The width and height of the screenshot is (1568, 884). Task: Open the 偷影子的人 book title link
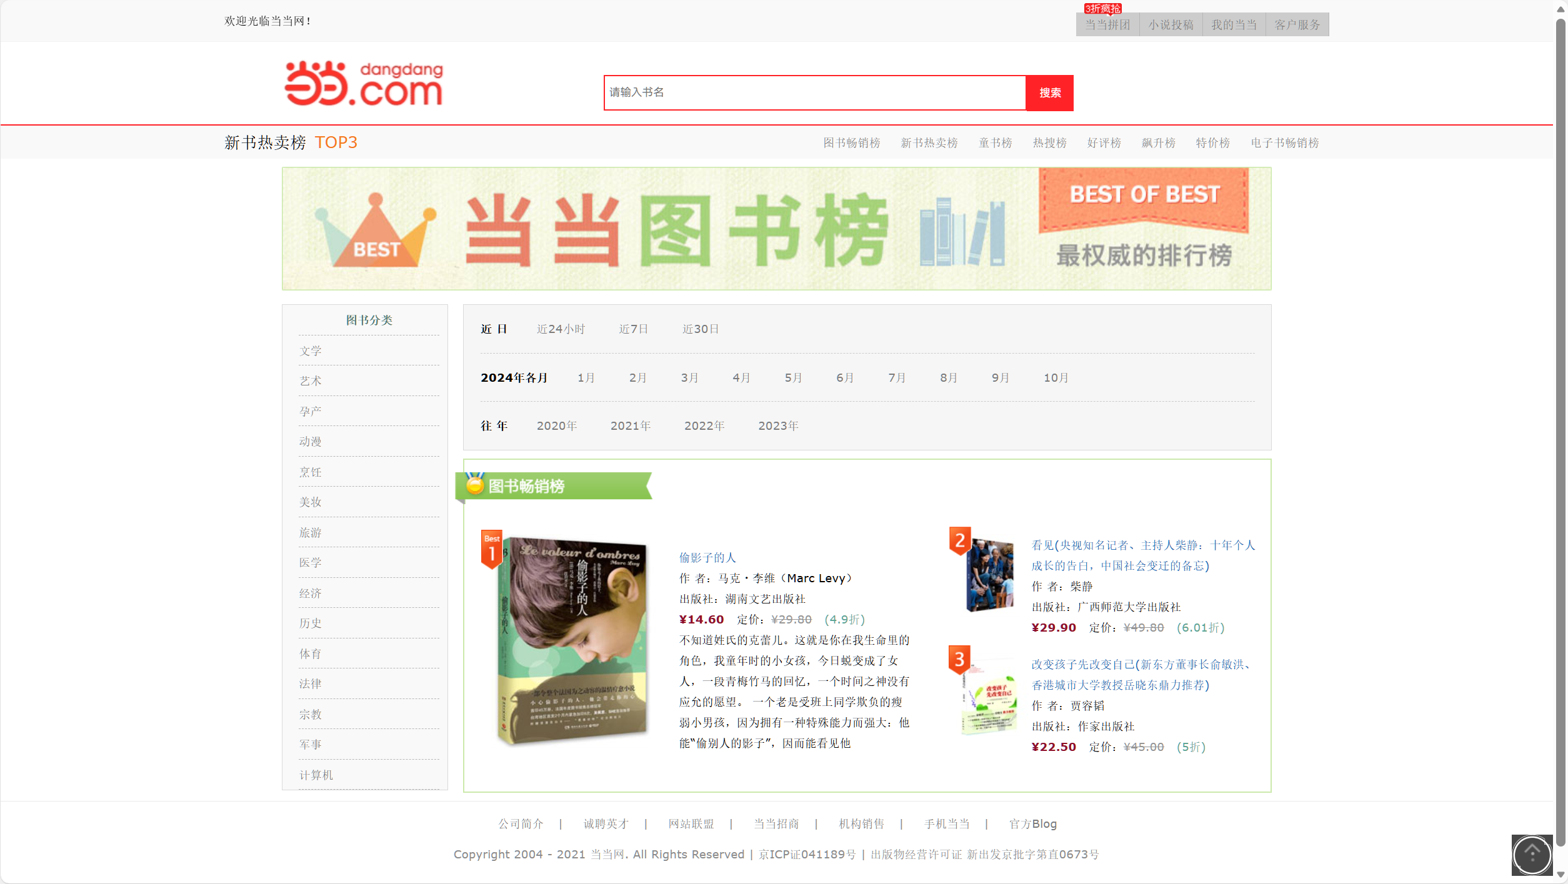(707, 558)
